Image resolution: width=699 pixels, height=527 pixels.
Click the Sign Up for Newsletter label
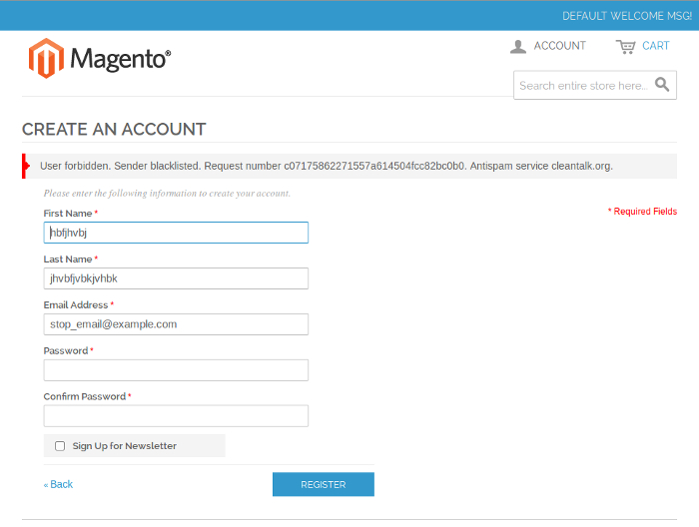coord(124,446)
